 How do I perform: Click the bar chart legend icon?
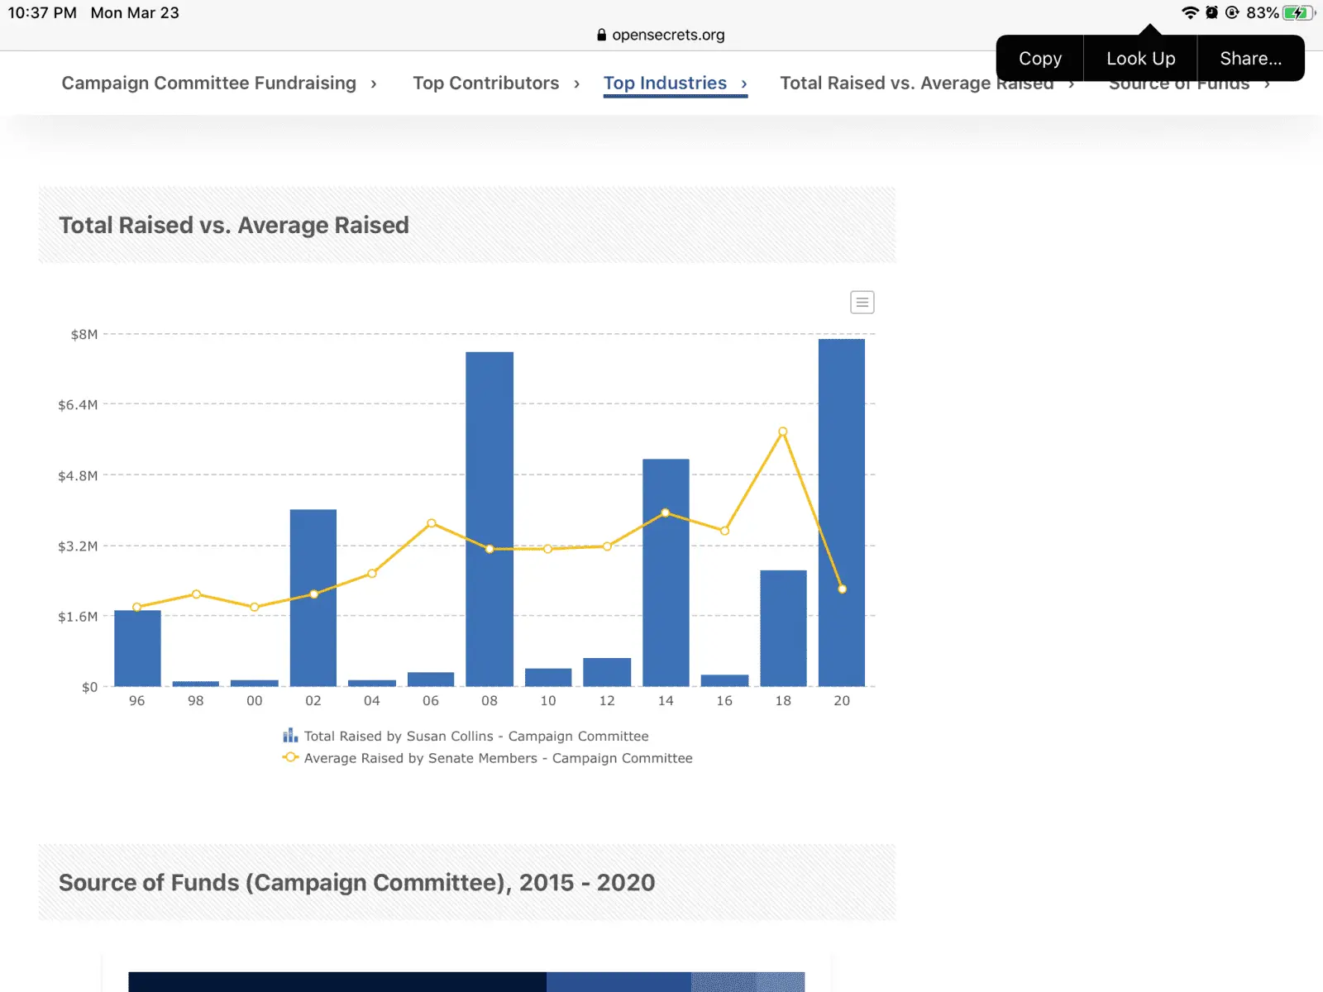coord(290,736)
